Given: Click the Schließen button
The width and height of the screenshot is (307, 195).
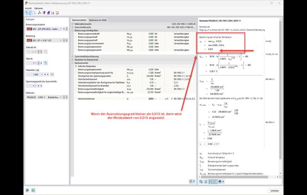Looking at the screenshot, I should (x=275, y=191).
